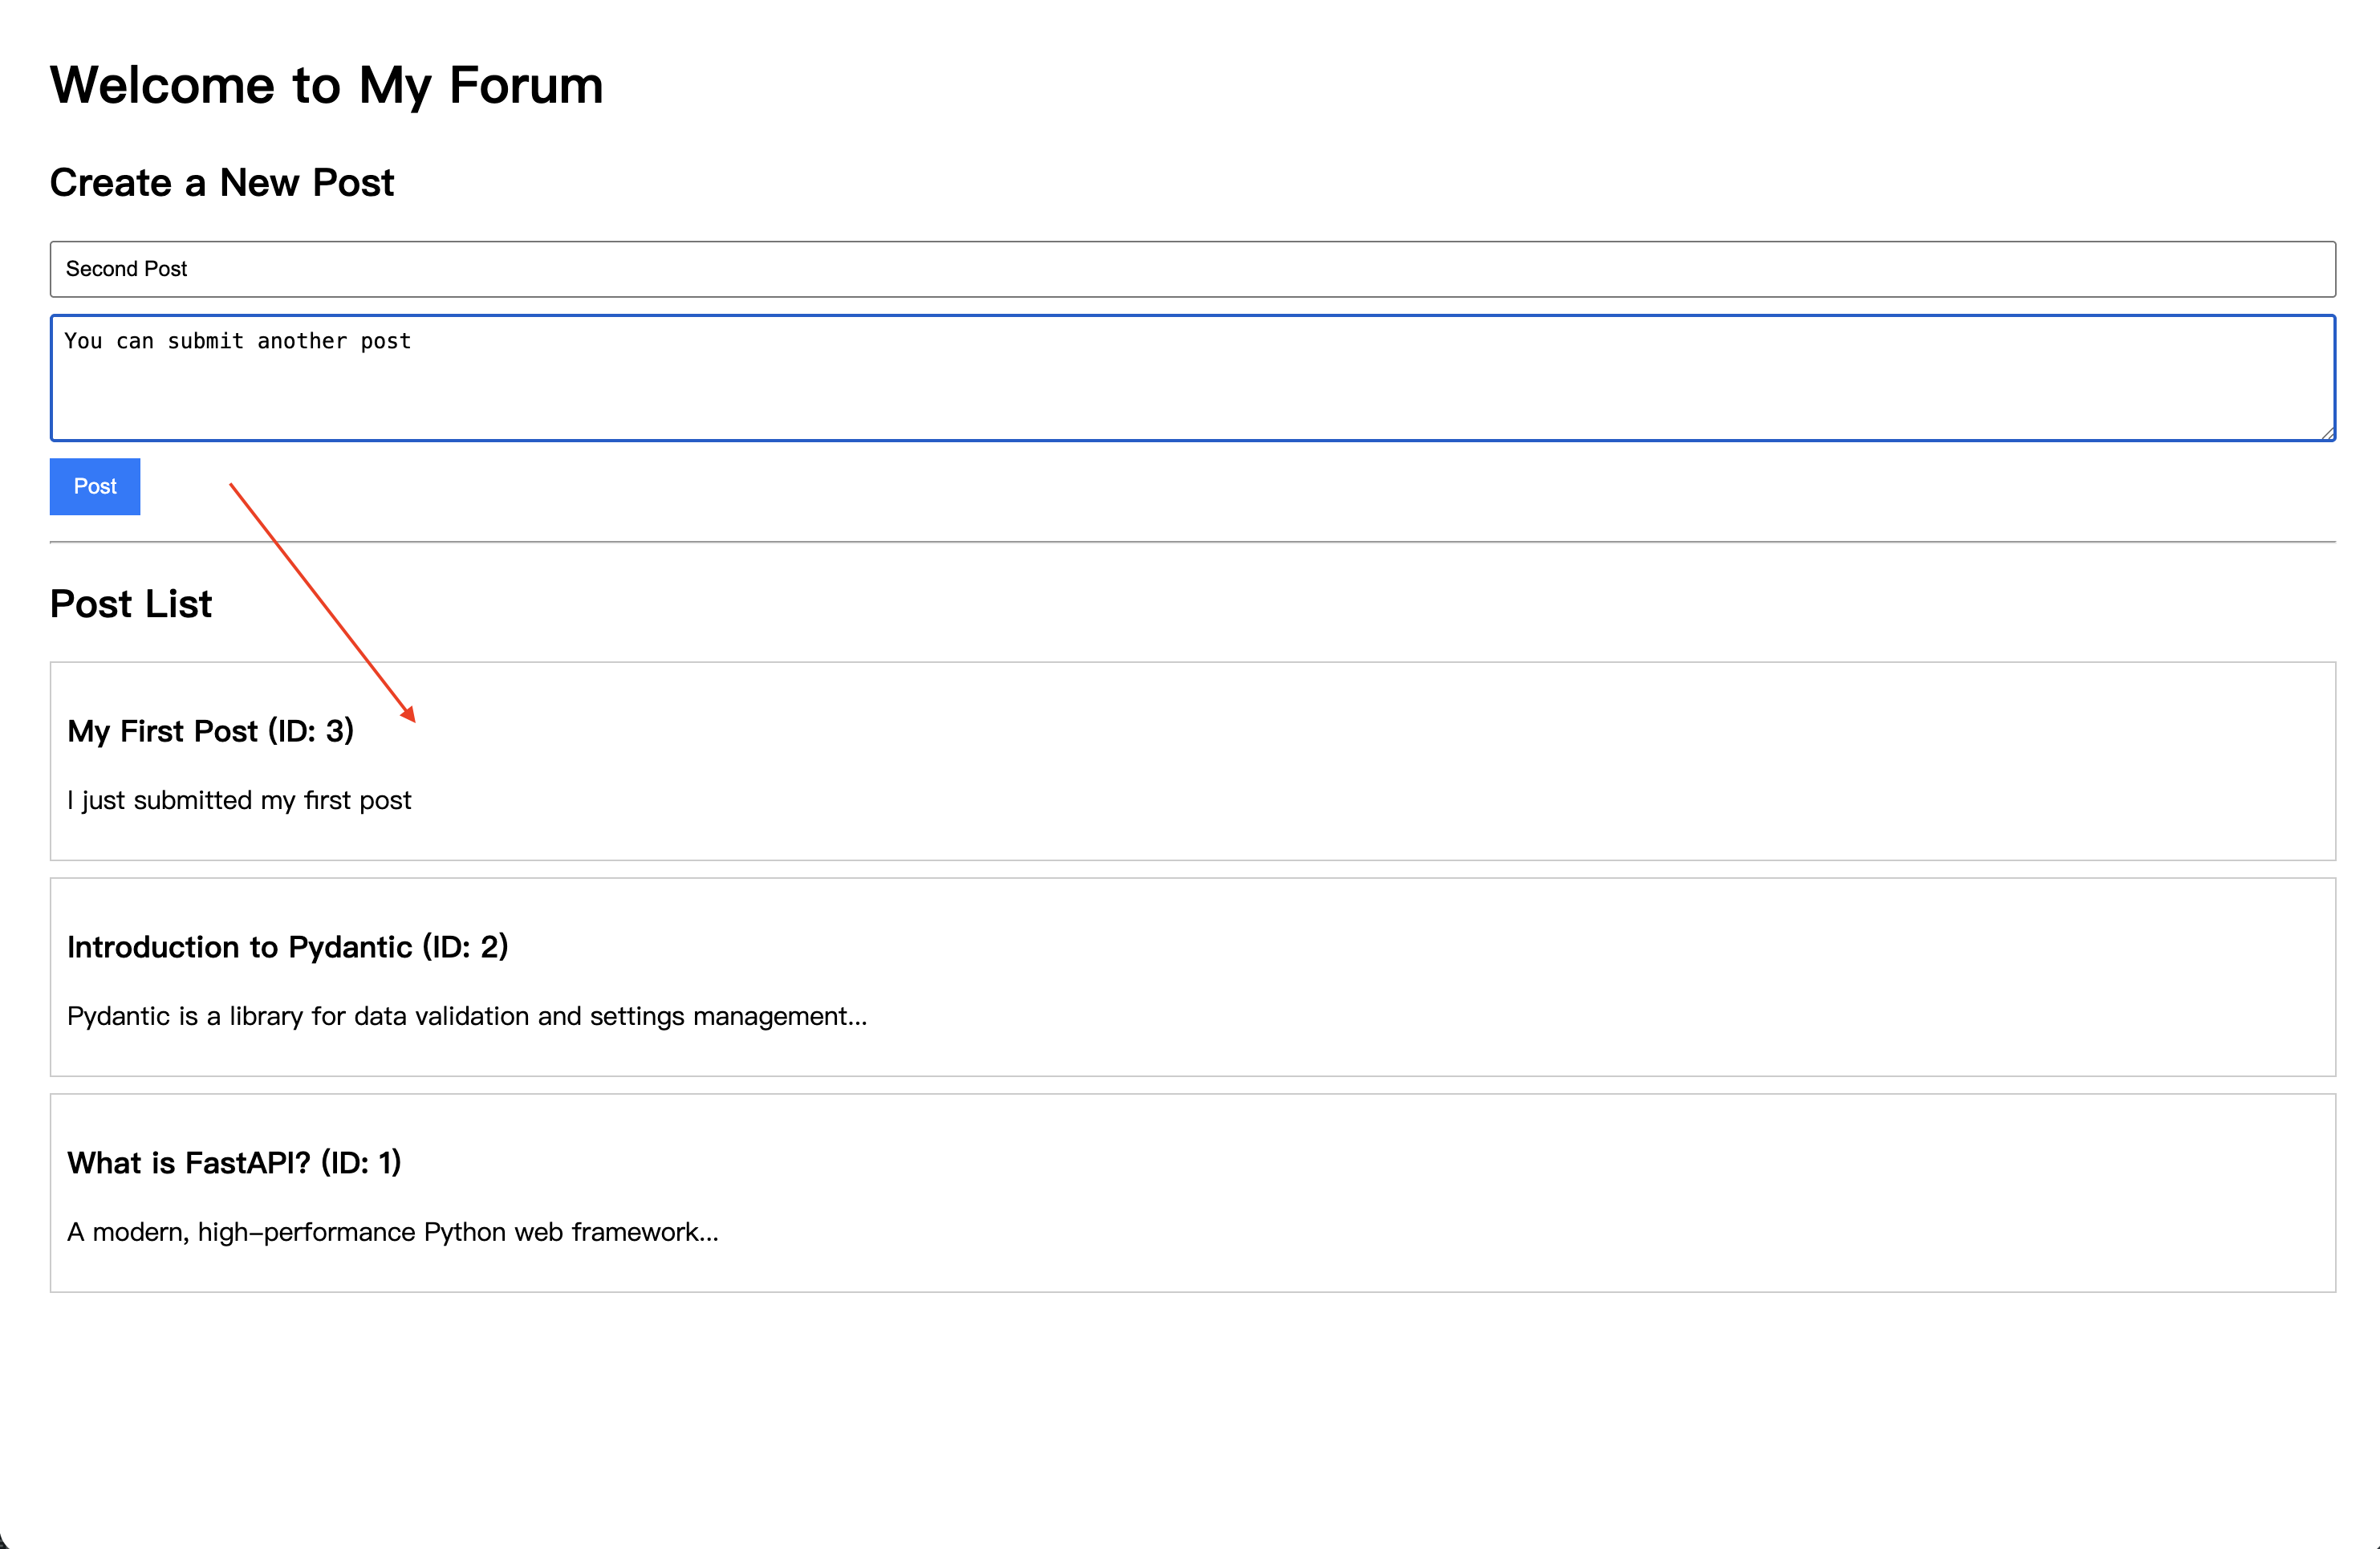The width and height of the screenshot is (2380, 1549).
Task: Select the My First Post title
Action: tap(163, 731)
